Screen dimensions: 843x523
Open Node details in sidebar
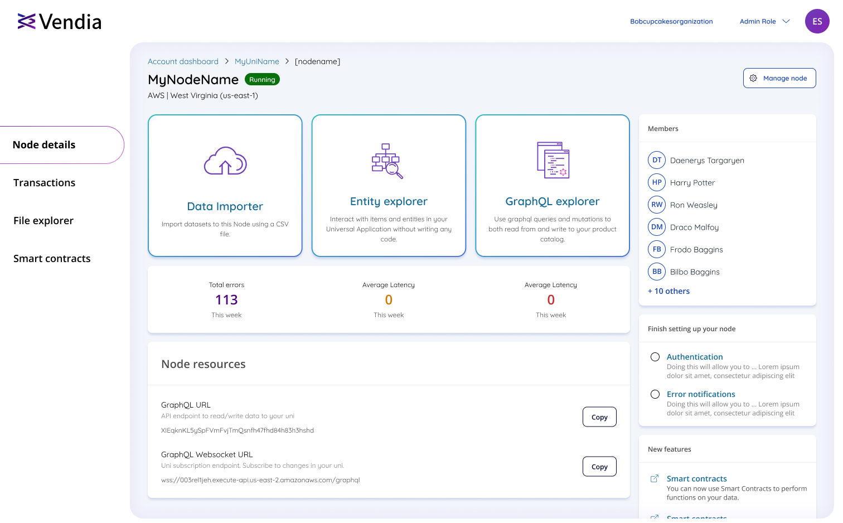tap(61, 145)
